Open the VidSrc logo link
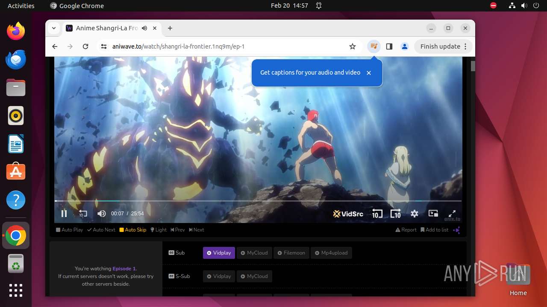Image resolution: width=547 pixels, height=307 pixels. (x=348, y=214)
